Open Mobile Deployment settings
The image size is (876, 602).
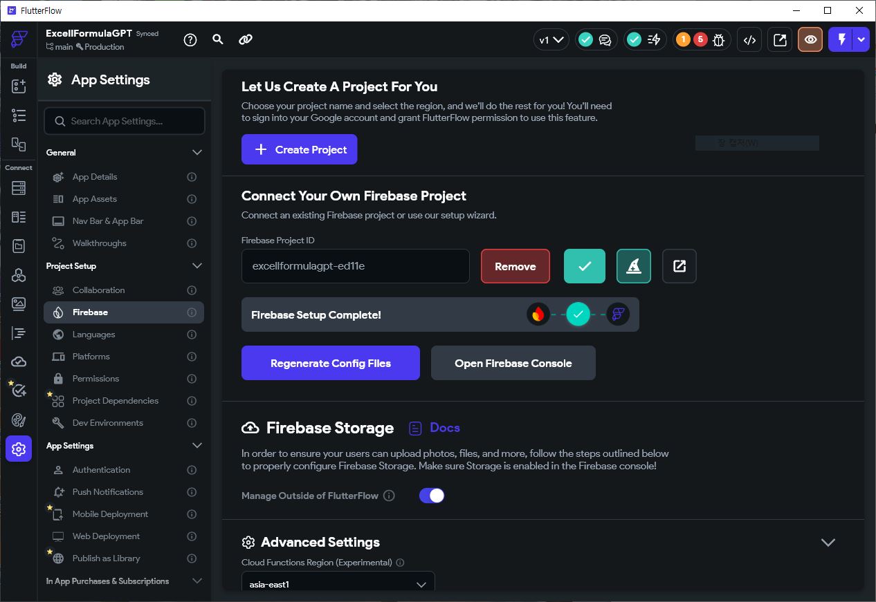[x=124, y=514]
